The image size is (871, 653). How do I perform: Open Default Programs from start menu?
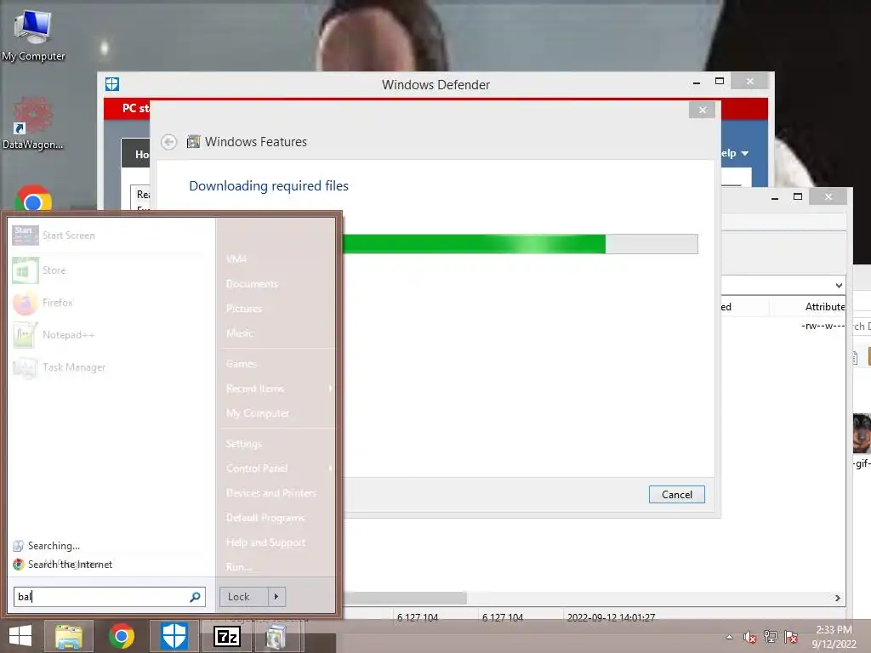tap(265, 518)
